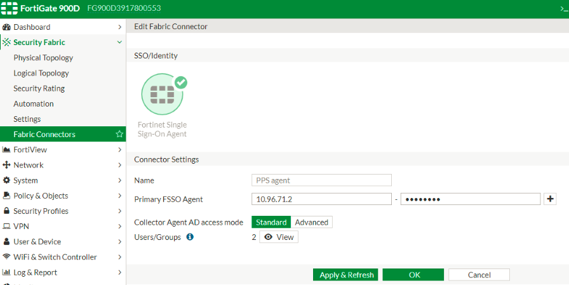Click the Security Profiles lock icon
This screenshot has width=569, height=285.
point(6,211)
